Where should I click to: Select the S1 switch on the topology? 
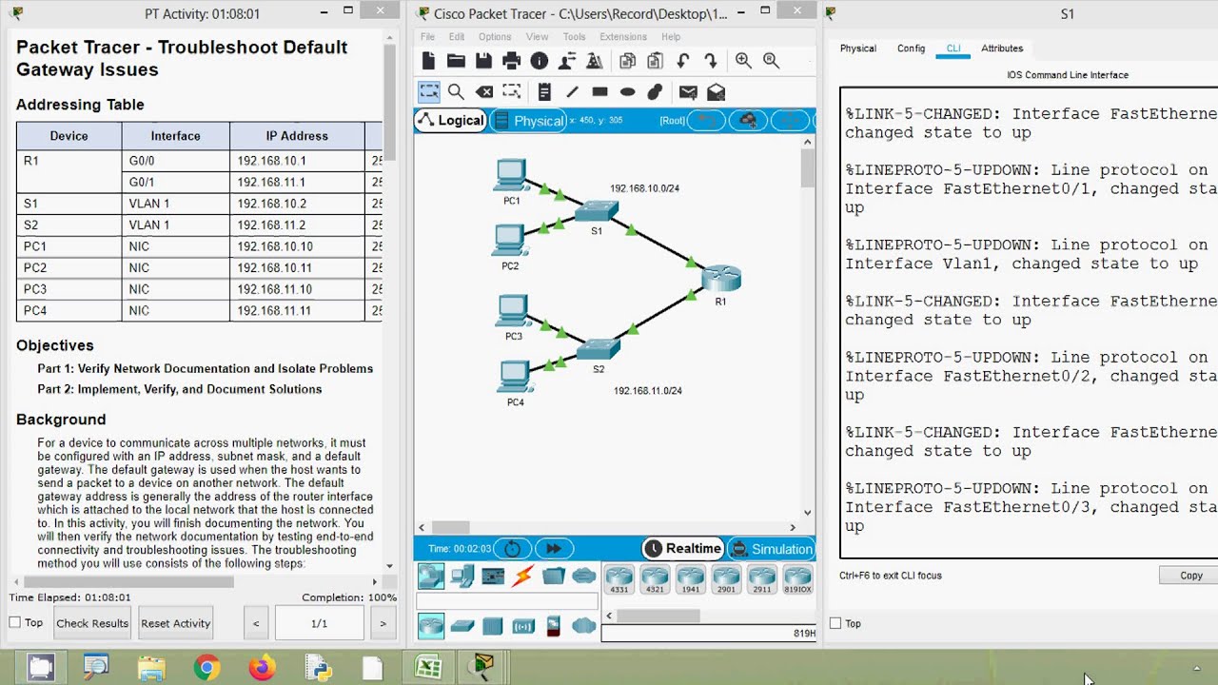pyautogui.click(x=597, y=212)
